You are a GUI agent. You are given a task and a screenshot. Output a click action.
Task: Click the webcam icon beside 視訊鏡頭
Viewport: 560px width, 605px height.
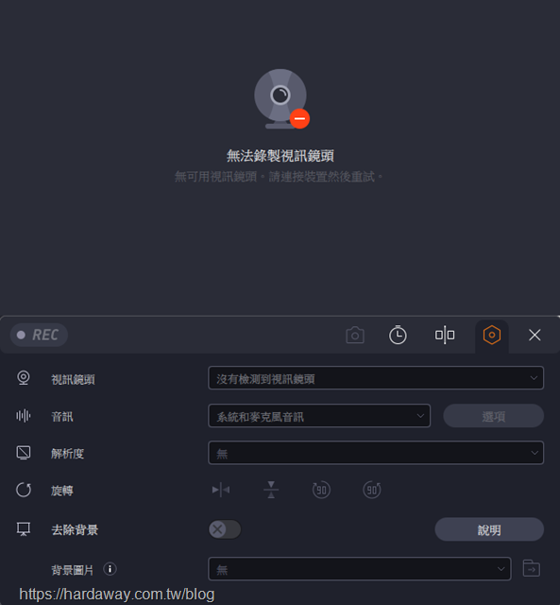click(24, 377)
